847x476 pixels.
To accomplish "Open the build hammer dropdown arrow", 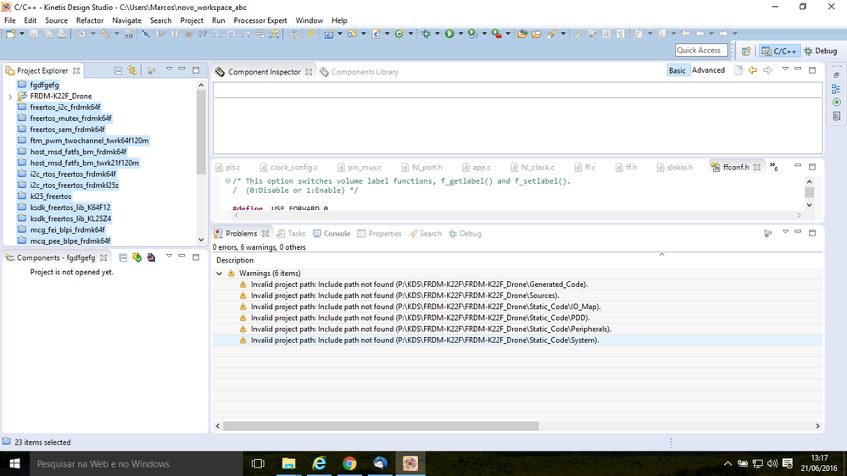I will [116, 34].
